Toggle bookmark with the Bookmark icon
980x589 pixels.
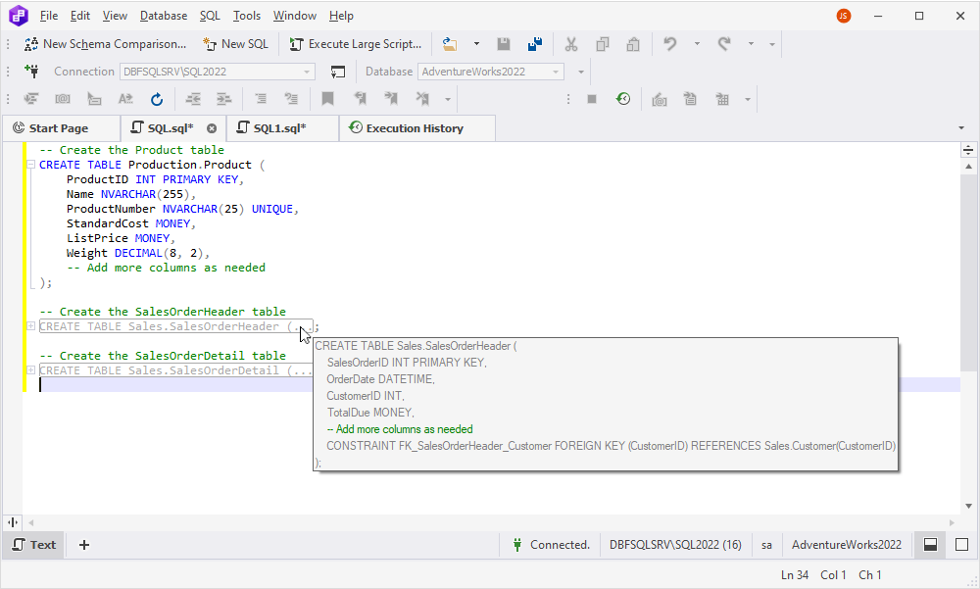(327, 99)
